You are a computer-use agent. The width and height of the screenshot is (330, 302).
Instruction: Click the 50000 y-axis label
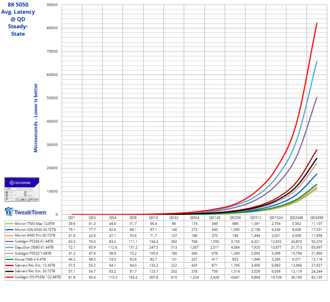[x=52, y=98]
